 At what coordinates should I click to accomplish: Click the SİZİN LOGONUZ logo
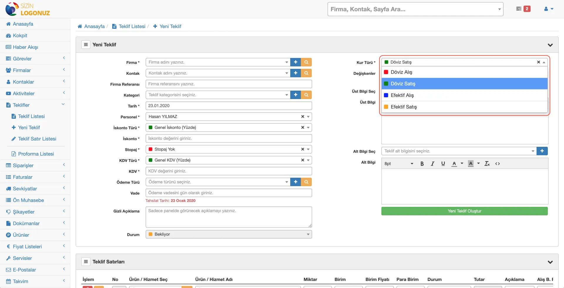coord(28,9)
